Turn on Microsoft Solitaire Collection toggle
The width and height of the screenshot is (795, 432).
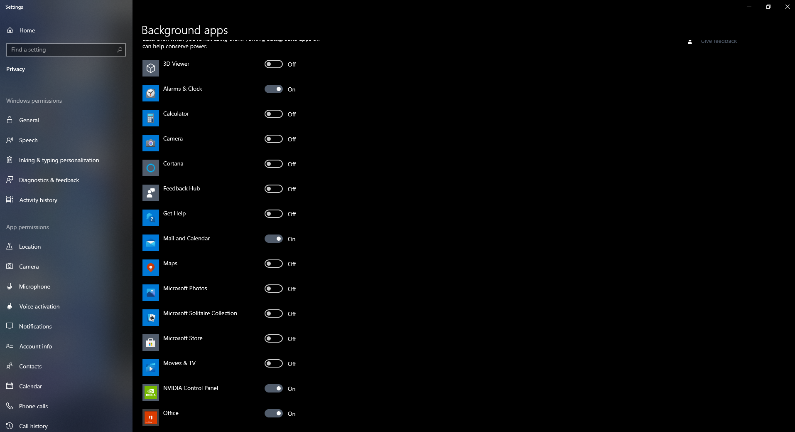click(274, 314)
